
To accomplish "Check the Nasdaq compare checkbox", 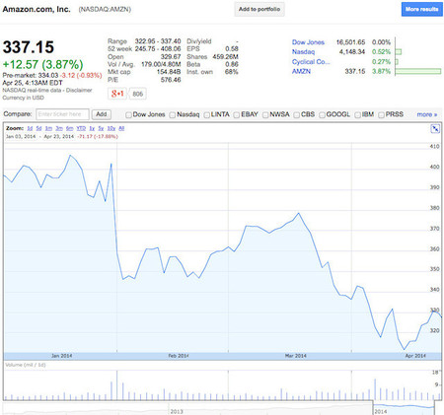I will click(x=173, y=114).
